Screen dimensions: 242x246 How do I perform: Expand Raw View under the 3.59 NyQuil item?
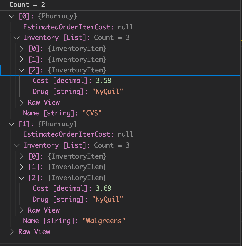click(x=22, y=103)
